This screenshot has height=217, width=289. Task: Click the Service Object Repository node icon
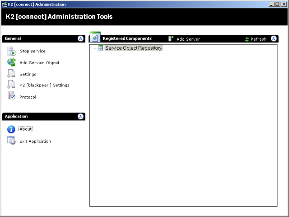(100, 48)
